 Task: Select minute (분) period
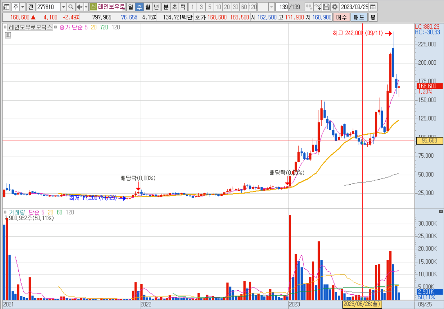pos(165,6)
